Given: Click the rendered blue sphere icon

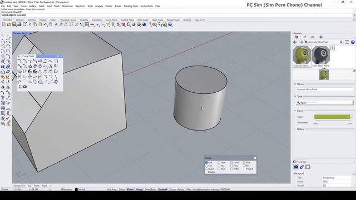Looking at the screenshot, I should pyautogui.click(x=144, y=24).
